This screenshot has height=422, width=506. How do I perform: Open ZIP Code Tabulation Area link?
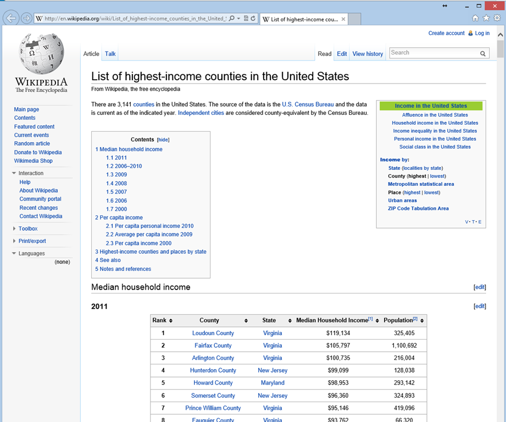click(x=418, y=208)
